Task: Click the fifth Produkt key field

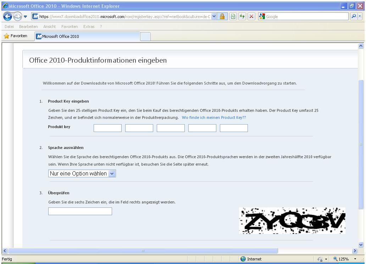Action: (x=234, y=128)
